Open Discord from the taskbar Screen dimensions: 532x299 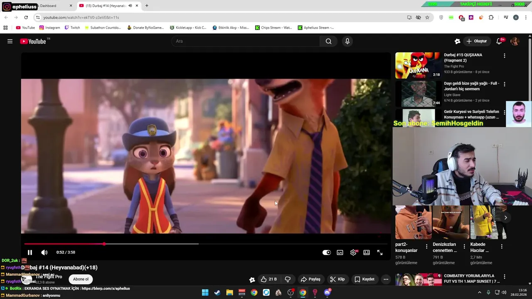327,292
